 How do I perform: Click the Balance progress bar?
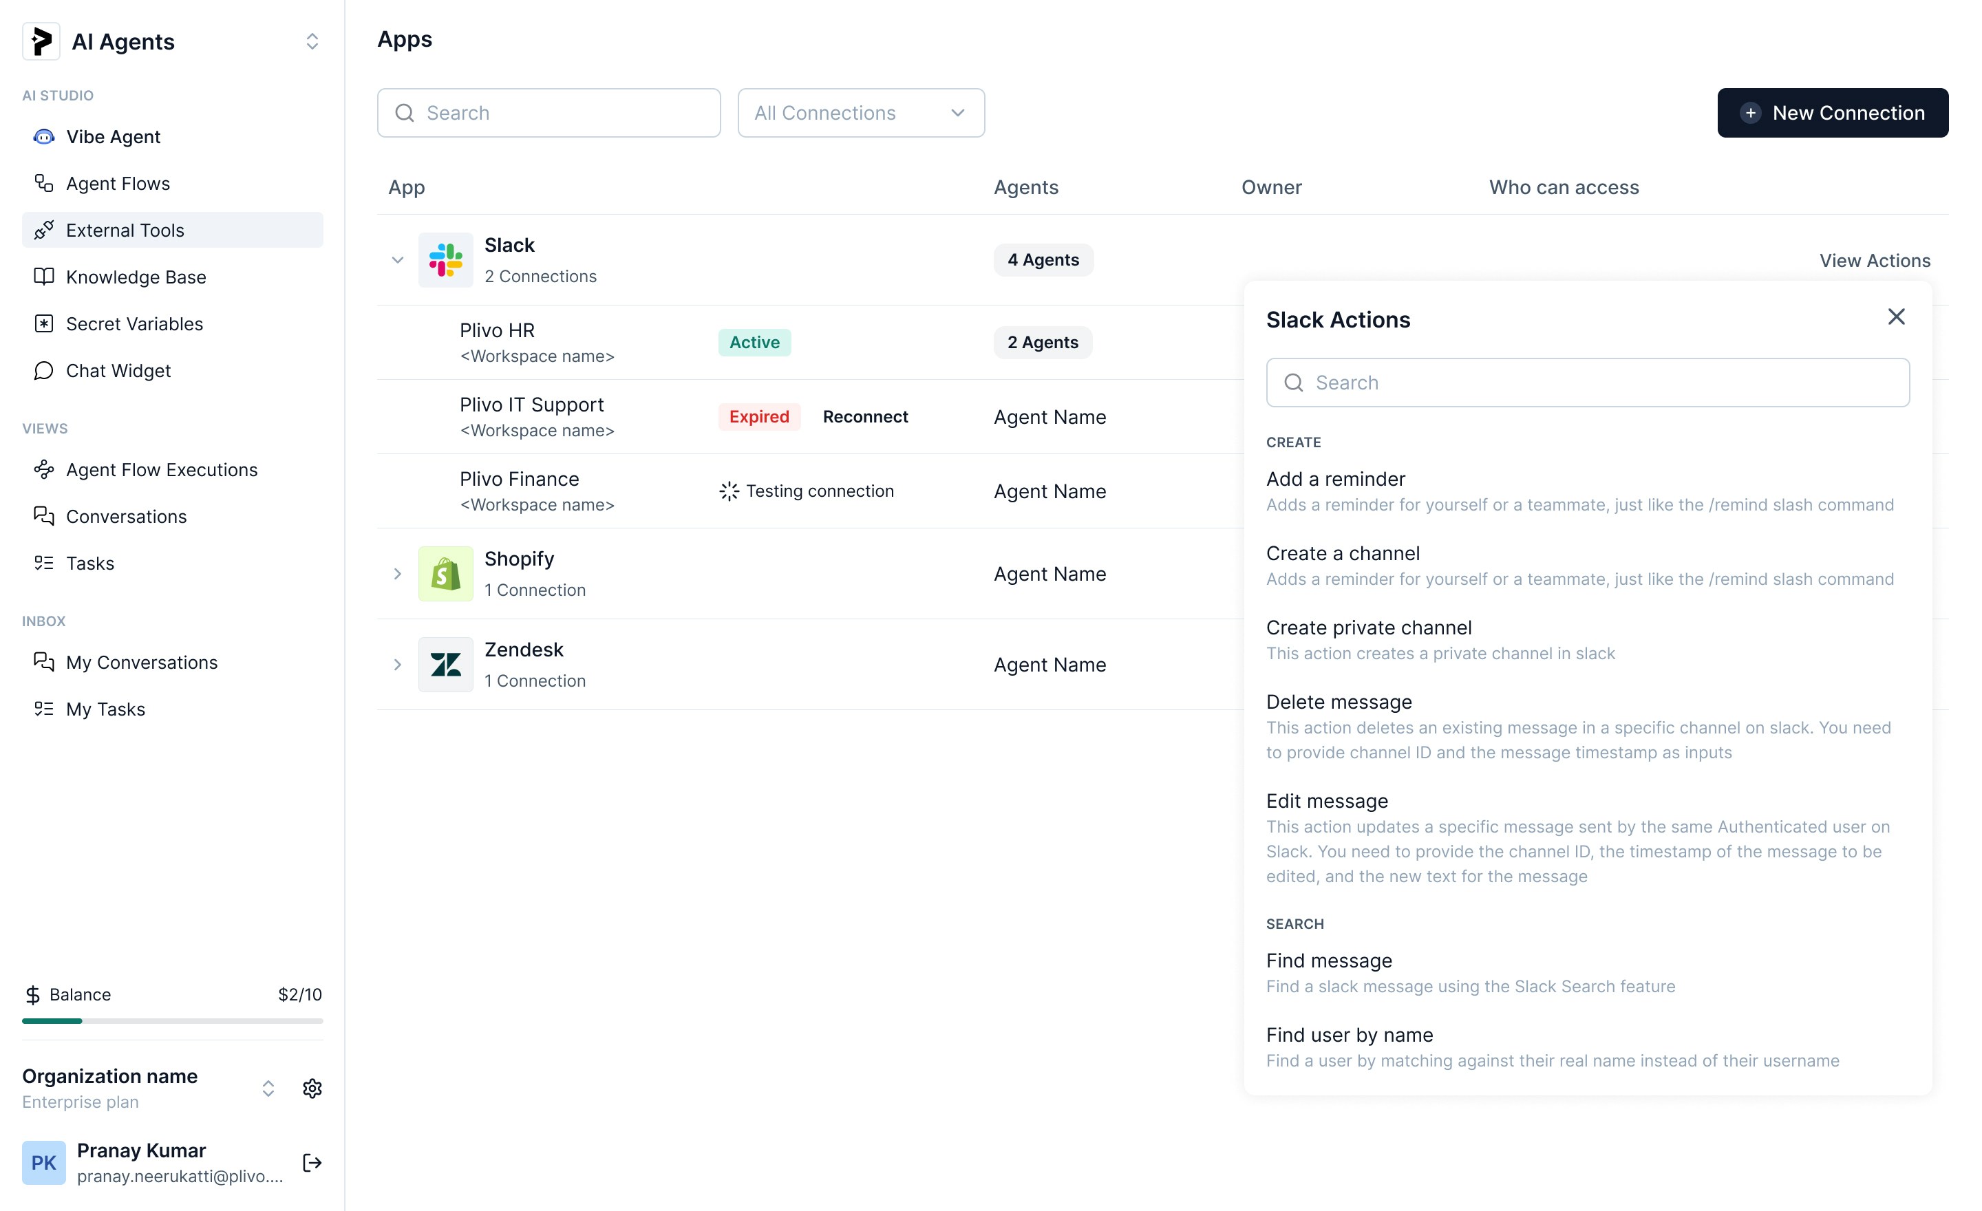[x=172, y=1020]
